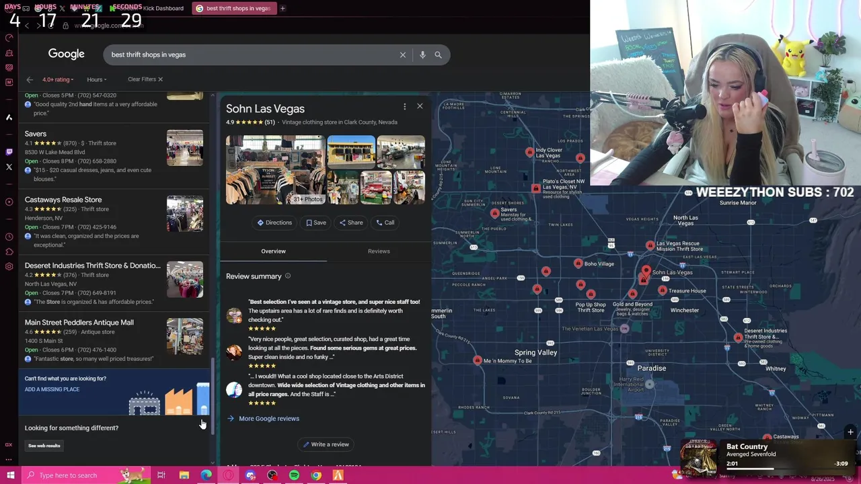861x484 pixels.
Task: Save Sohn Las Vegas to a list
Action: point(316,223)
